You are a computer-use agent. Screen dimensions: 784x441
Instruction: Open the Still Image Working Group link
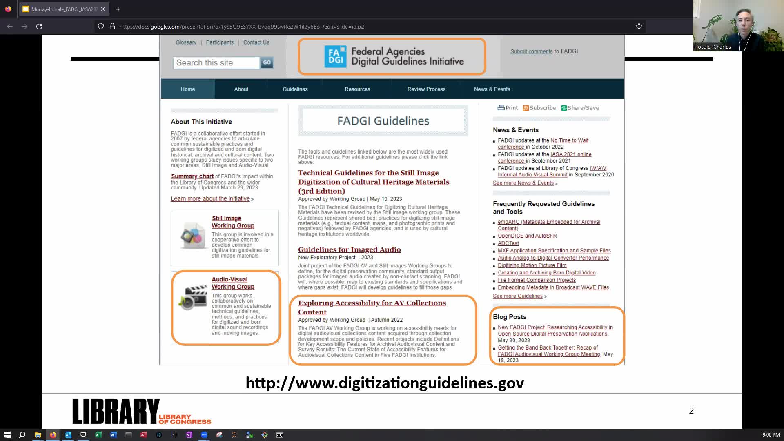(233, 222)
